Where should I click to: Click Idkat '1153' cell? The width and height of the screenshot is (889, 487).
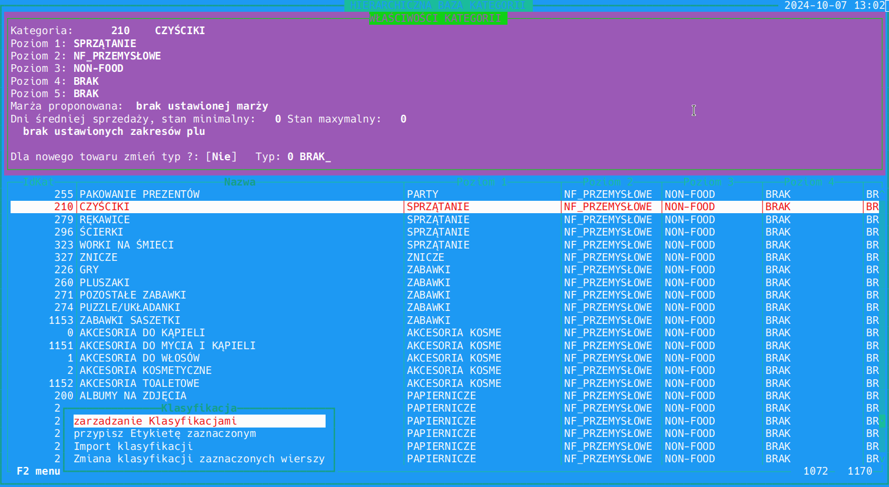pyautogui.click(x=61, y=320)
